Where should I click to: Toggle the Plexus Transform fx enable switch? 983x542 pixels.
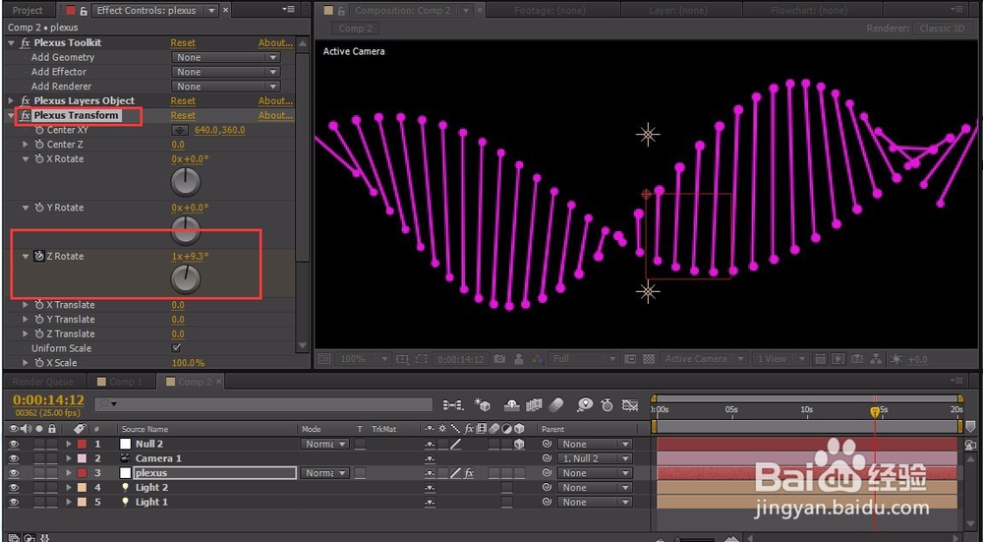click(26, 115)
